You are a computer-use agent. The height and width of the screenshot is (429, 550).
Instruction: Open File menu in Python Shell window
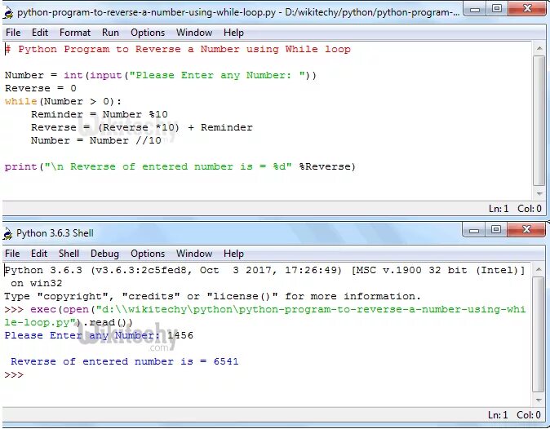12,254
